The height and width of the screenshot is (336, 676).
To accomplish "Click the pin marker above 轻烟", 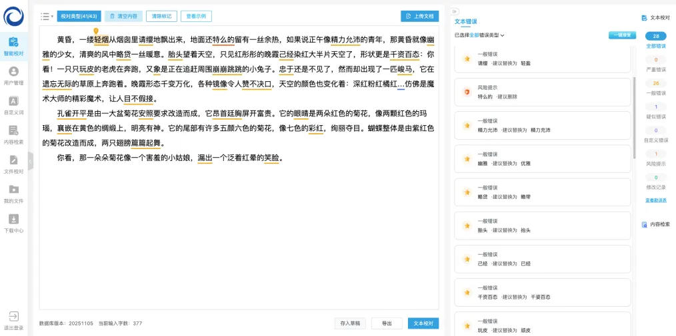I will point(96,31).
